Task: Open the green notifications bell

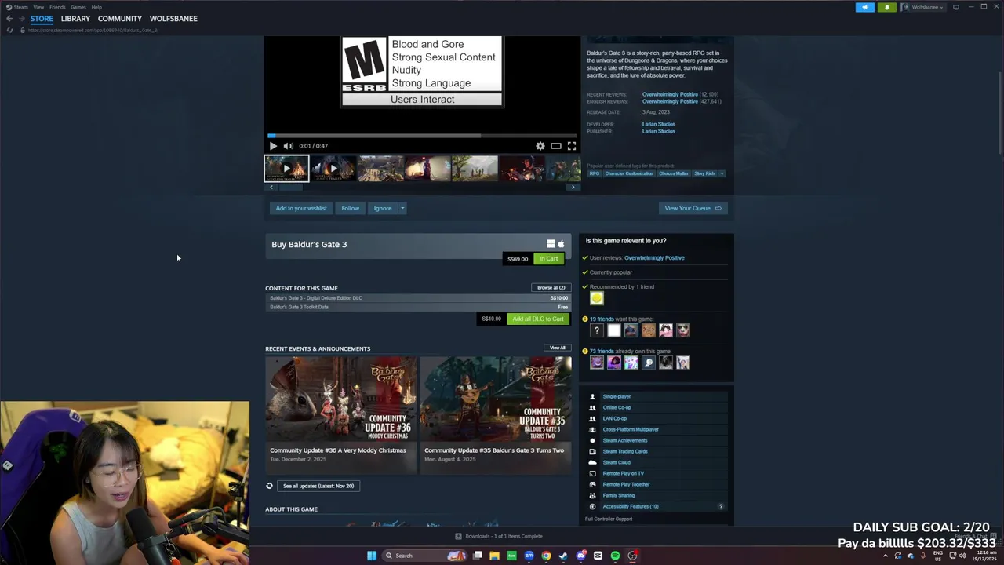Action: pyautogui.click(x=887, y=7)
